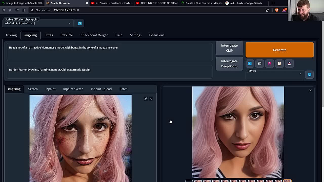The image size is (324, 182).
Task: Click into the negative prompt text box
Action: (109, 72)
